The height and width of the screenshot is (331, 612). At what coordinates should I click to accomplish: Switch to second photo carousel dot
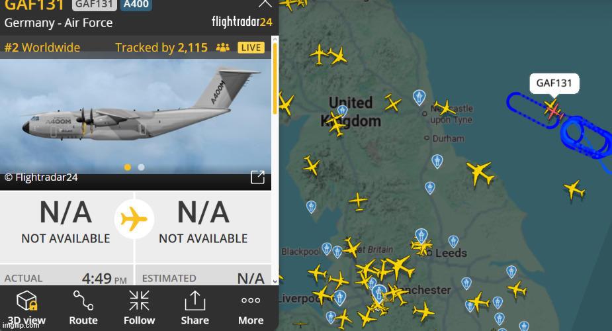(x=142, y=167)
